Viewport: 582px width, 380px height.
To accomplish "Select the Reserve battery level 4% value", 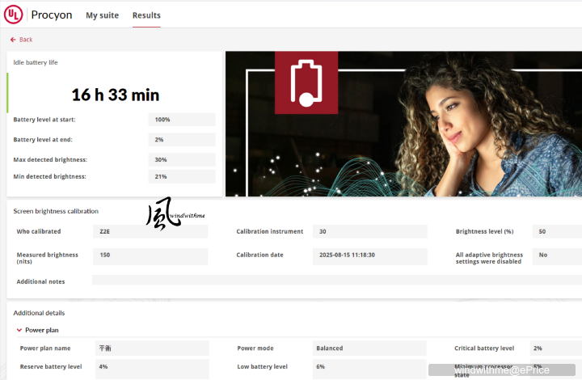I will tap(151, 366).
